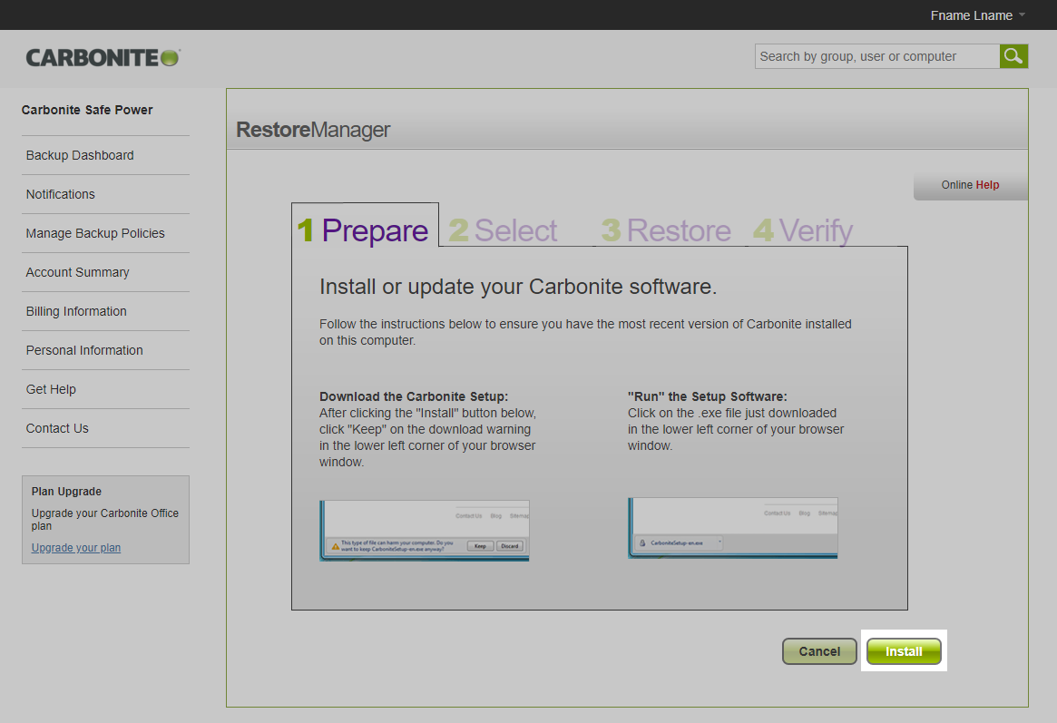Screen dimensions: 1057x723
Task: Click the green search magnifier icon
Action: (x=1013, y=56)
